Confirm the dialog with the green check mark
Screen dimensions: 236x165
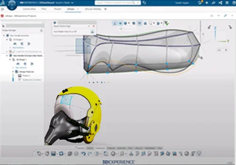(x=89, y=26)
